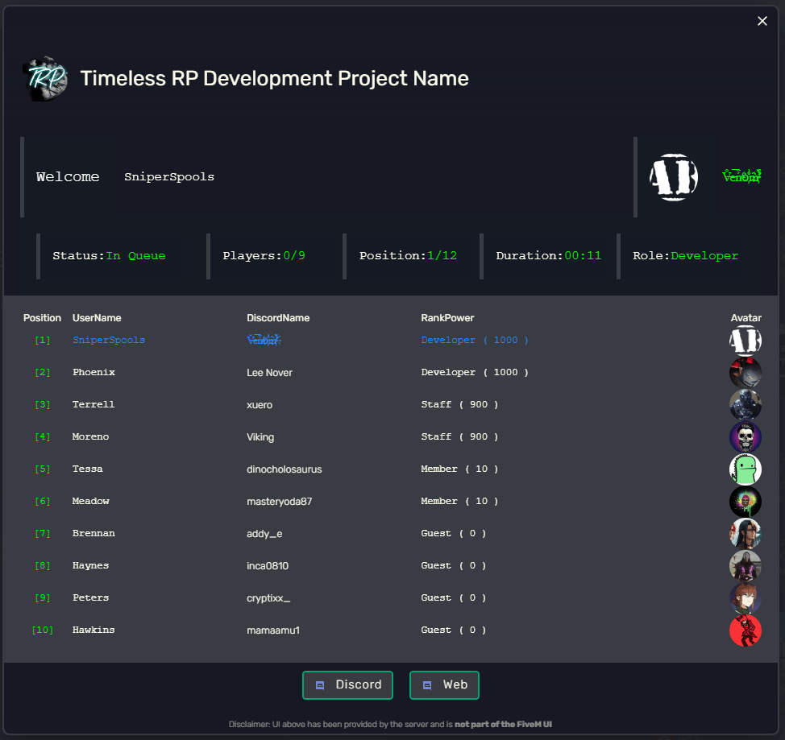This screenshot has height=740, width=785.
Task: Click the Venom discord name link
Action: pos(264,340)
